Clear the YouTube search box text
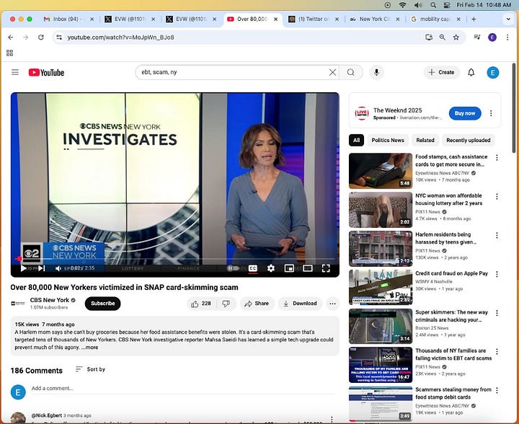Screen dimensions: 519x424 tap(332, 72)
